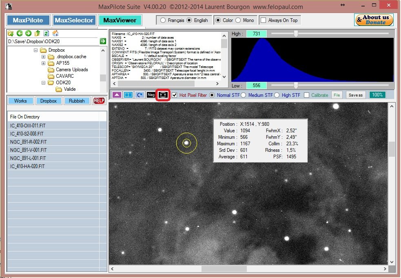This screenshot has height=278, width=401.
Task: Select the Valide folder
Action: coord(70,89)
